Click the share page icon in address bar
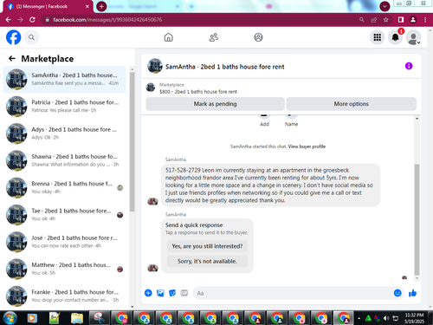The image size is (433, 325). (x=374, y=20)
